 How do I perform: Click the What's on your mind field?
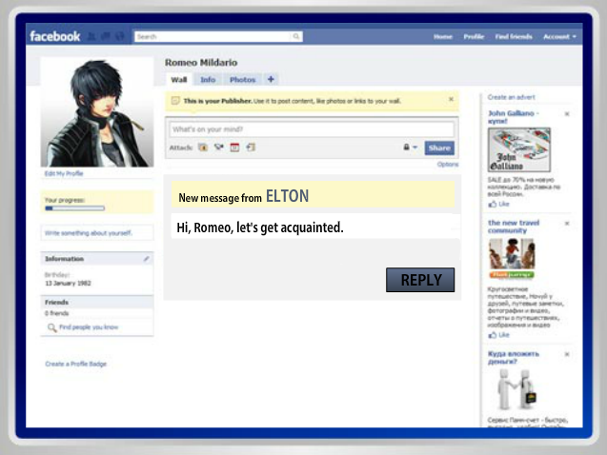tap(312, 129)
